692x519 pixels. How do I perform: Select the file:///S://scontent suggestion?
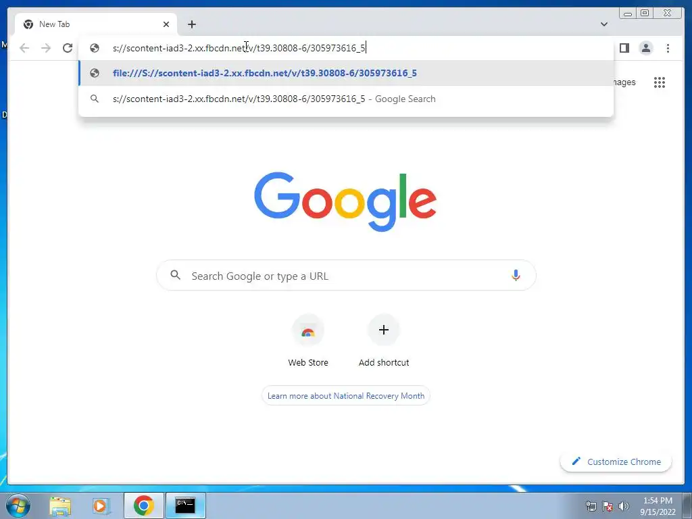click(x=346, y=73)
